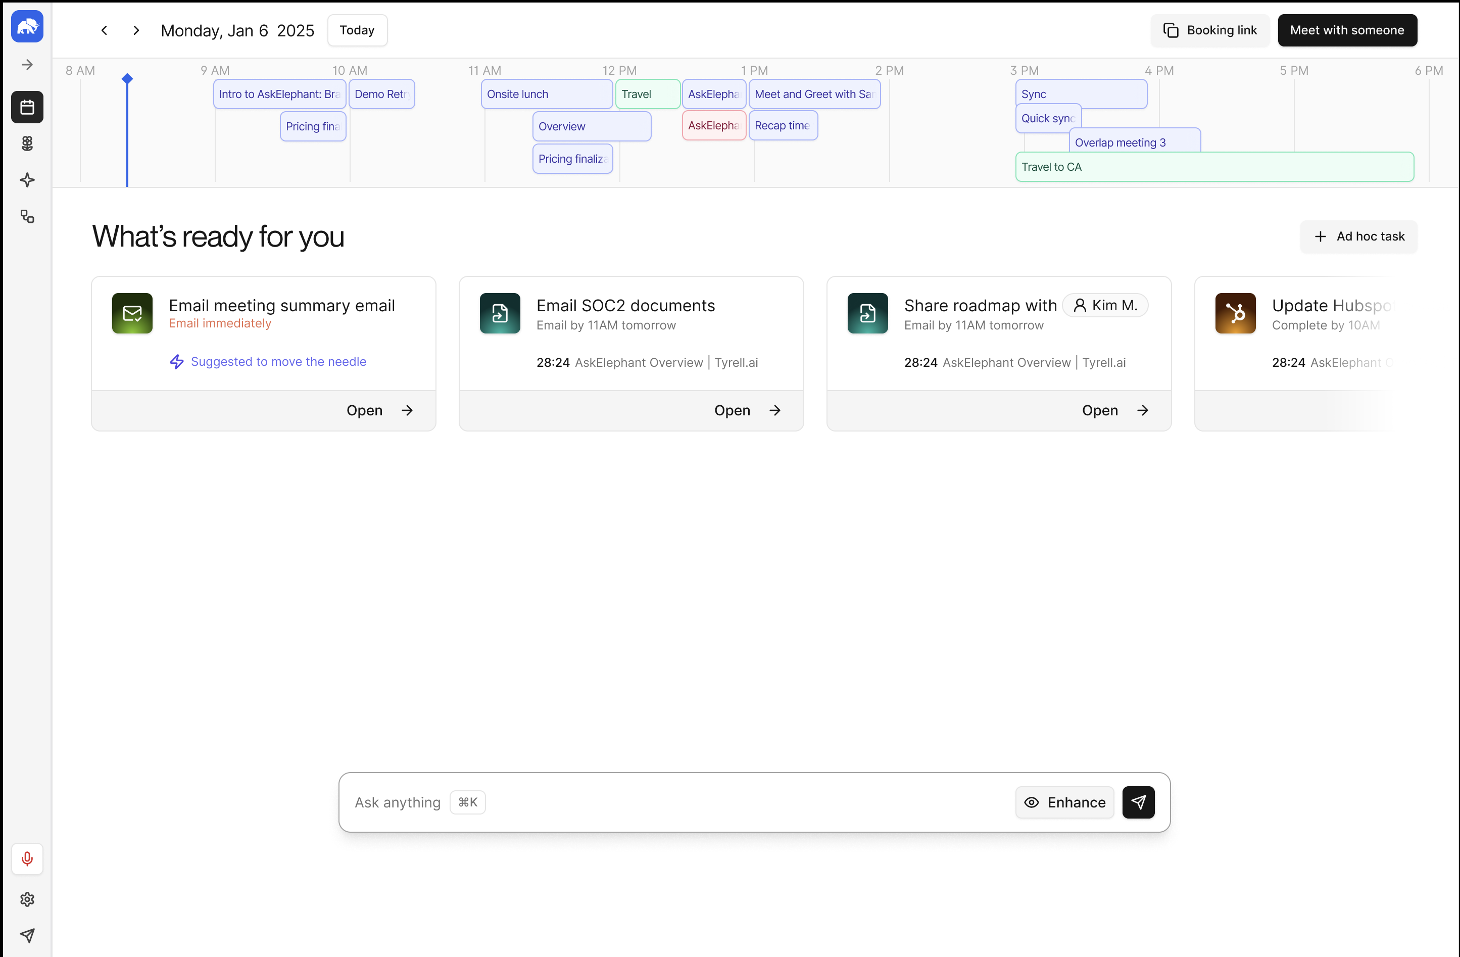Focus the Ask anything input field

click(x=736, y=802)
